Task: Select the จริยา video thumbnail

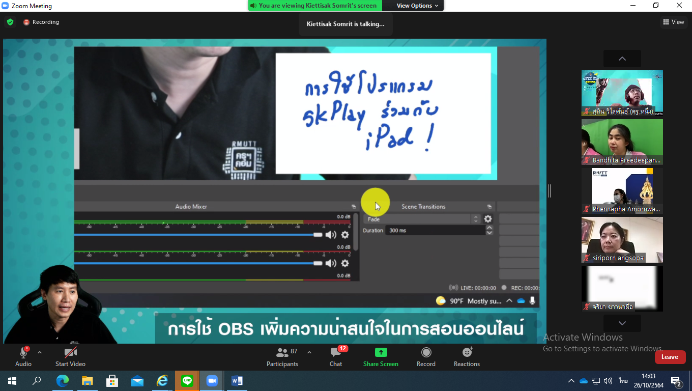Action: pos(622,289)
